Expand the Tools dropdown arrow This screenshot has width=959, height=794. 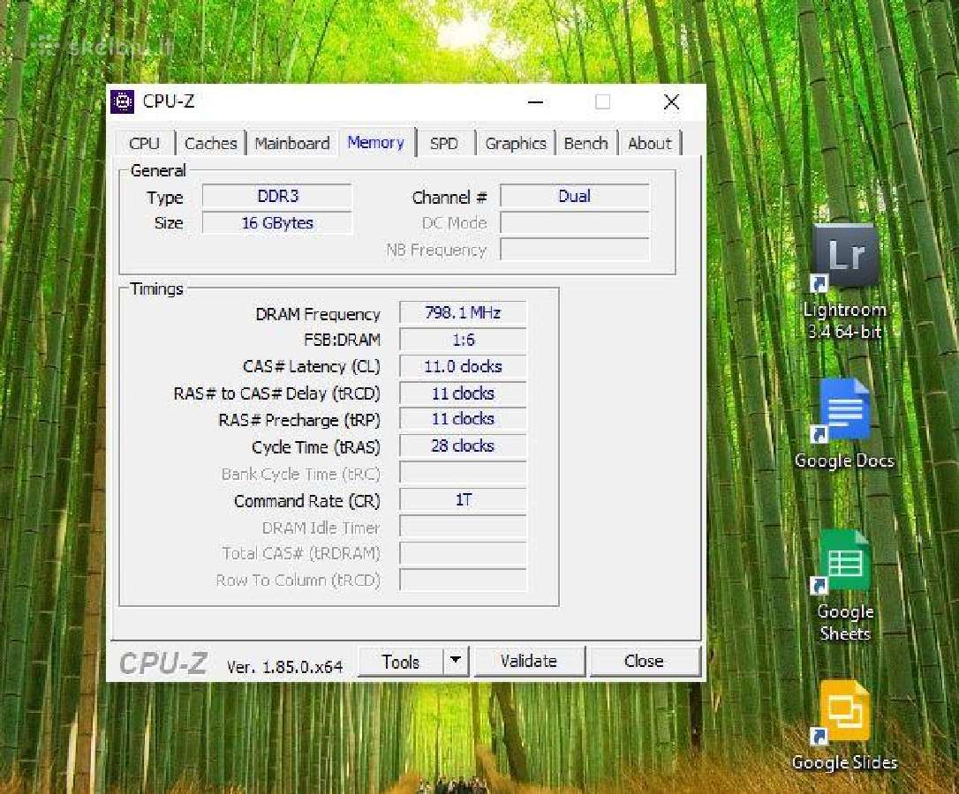[x=455, y=661]
